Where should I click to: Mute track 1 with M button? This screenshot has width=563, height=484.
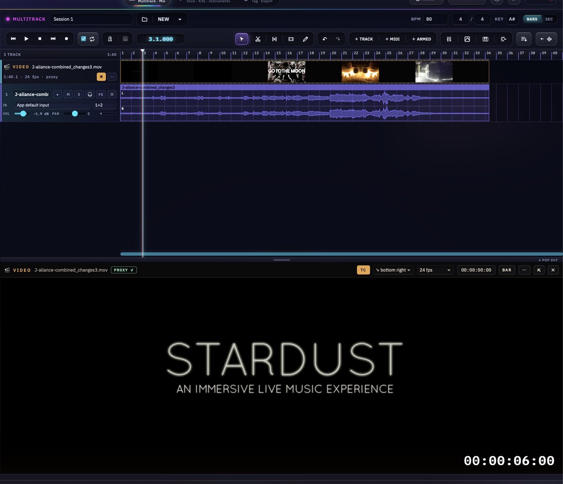[x=68, y=94]
